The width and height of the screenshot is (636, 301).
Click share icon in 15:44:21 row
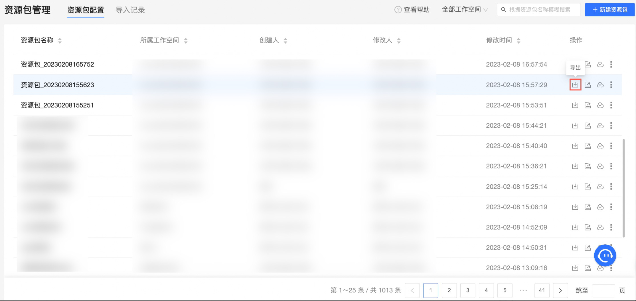(x=588, y=125)
